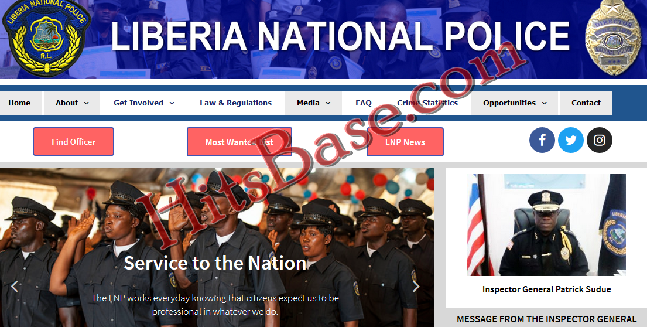Open the LNP Facebook page icon
This screenshot has width=647, height=327.
[542, 141]
